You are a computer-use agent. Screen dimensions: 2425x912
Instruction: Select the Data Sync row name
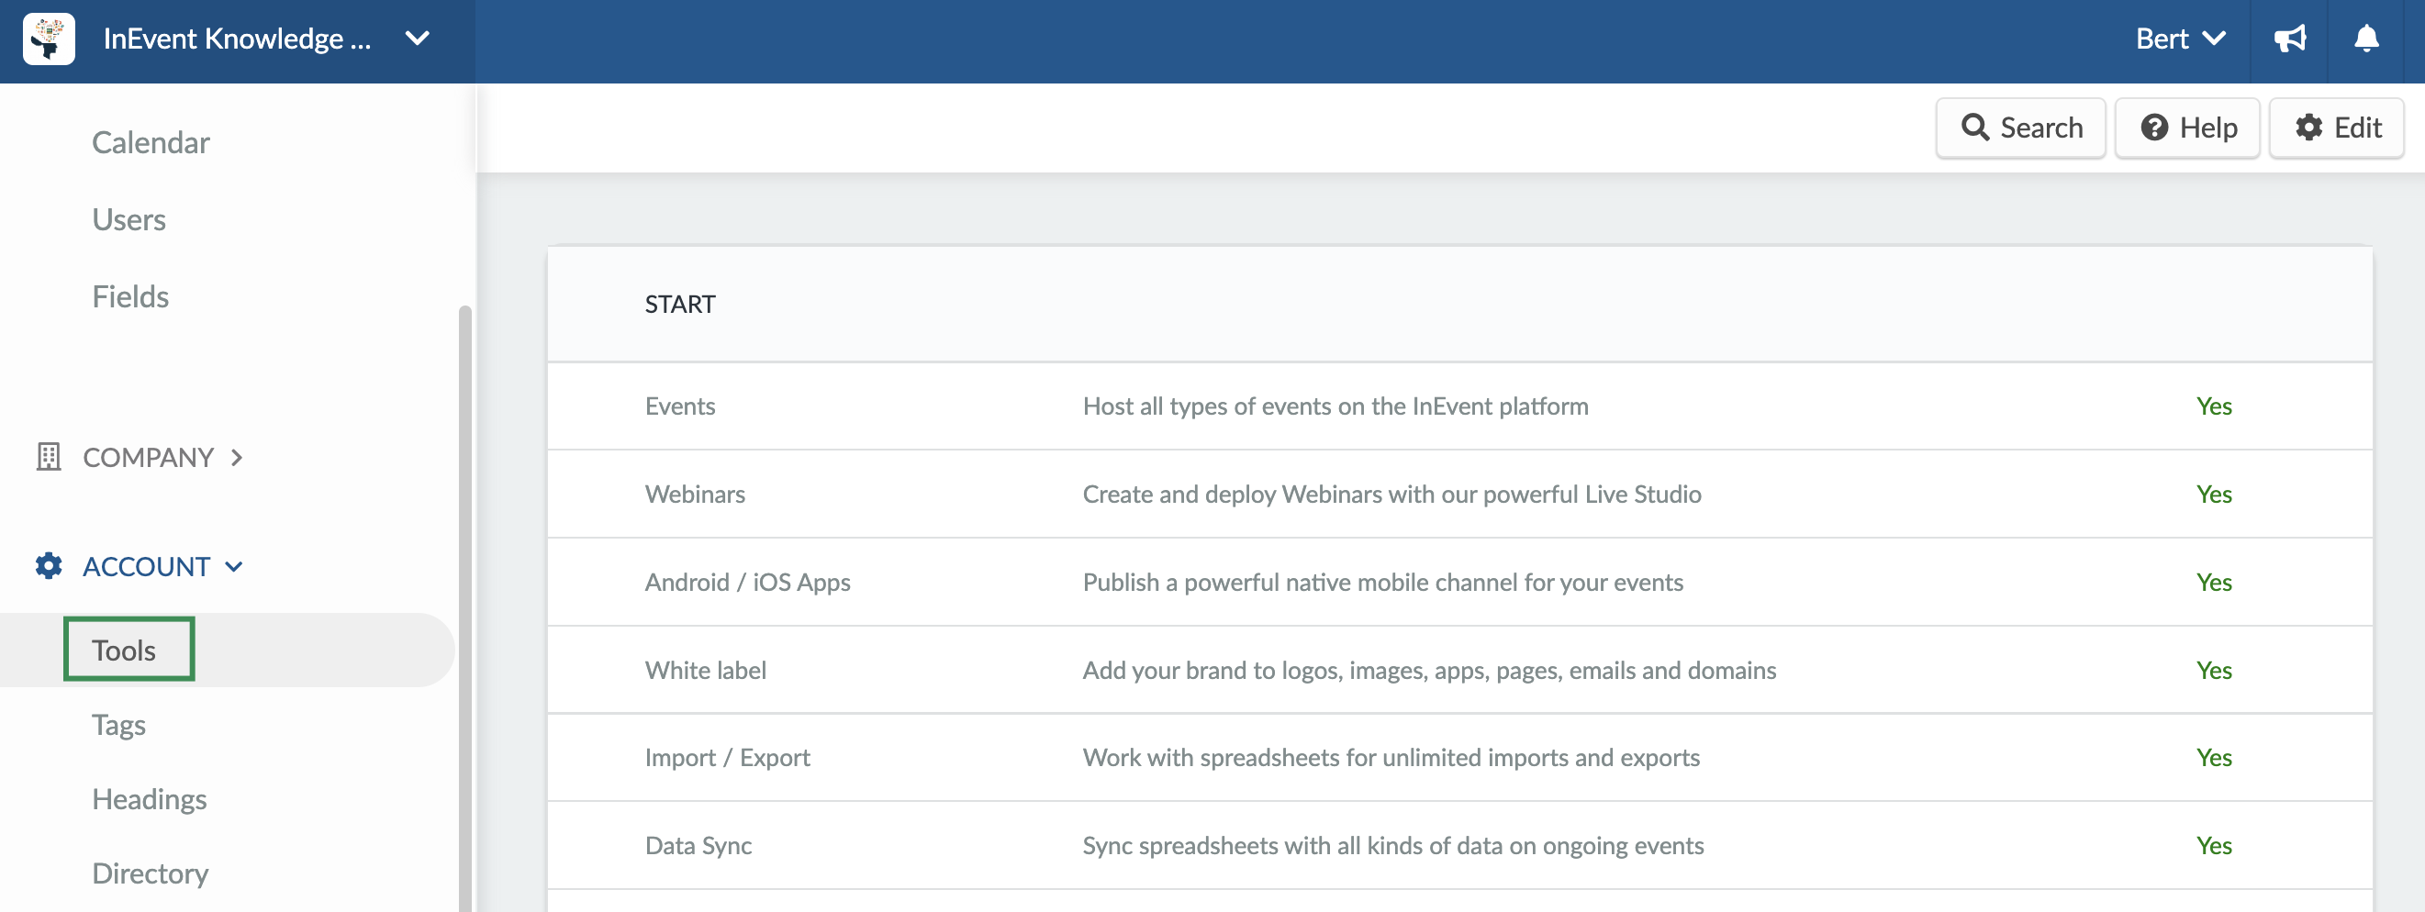(698, 846)
